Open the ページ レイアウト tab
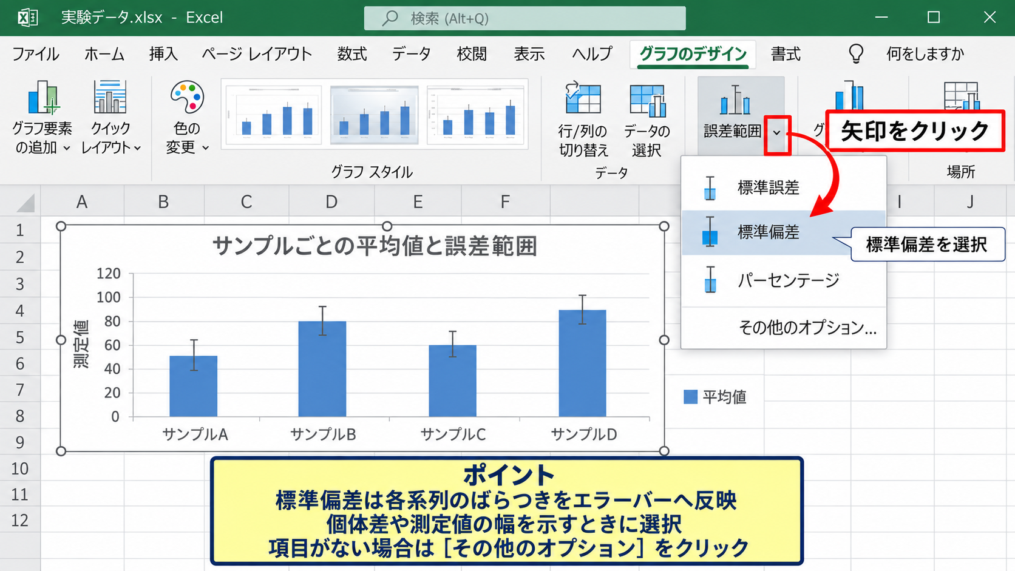Image resolution: width=1015 pixels, height=571 pixels. point(257,54)
